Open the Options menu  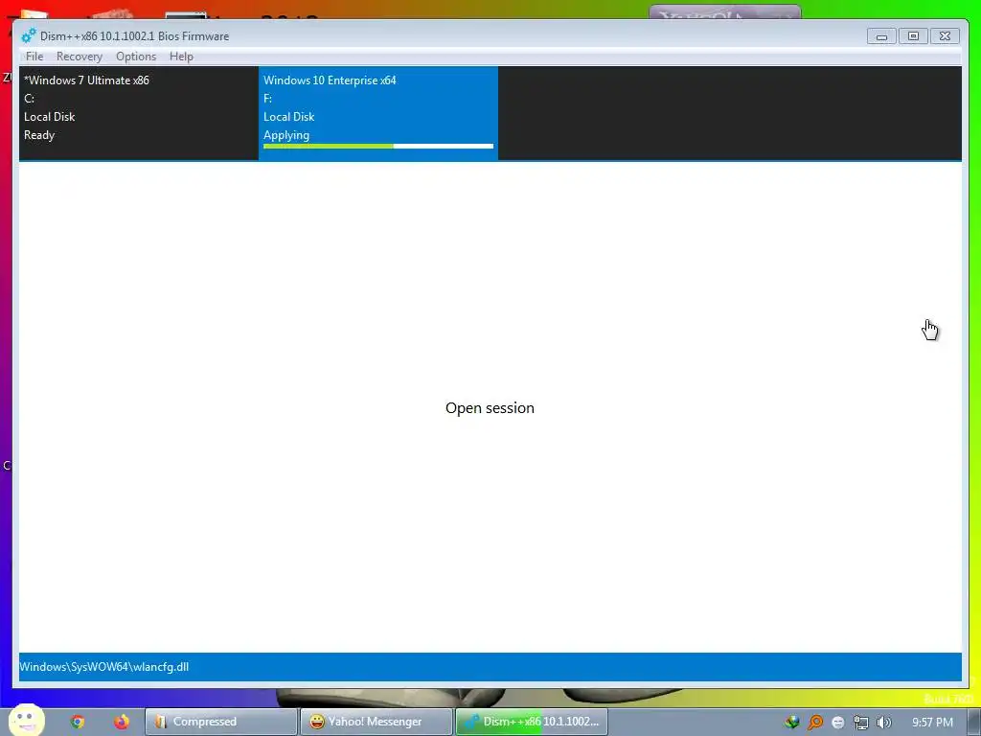(x=136, y=57)
